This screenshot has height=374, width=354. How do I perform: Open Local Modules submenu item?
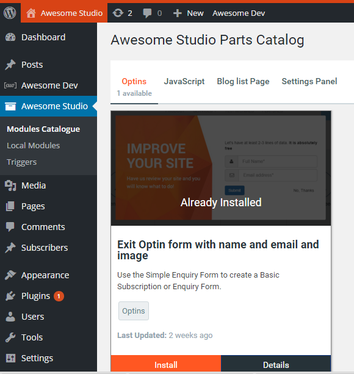coord(33,145)
